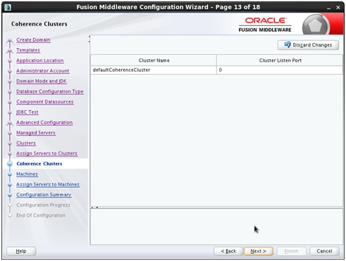Click the JDBC Test step bullet icon
The image size is (346, 261).
tap(10, 112)
